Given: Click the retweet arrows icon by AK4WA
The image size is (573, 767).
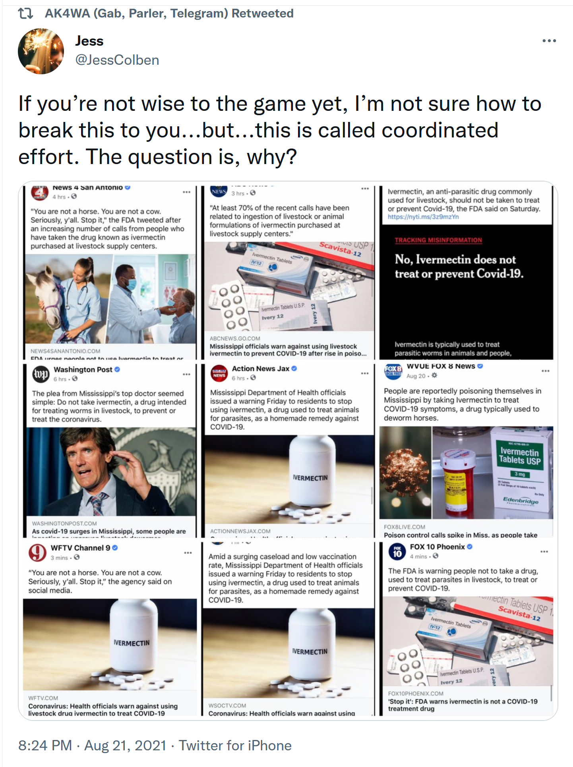Looking at the screenshot, I should (26, 14).
